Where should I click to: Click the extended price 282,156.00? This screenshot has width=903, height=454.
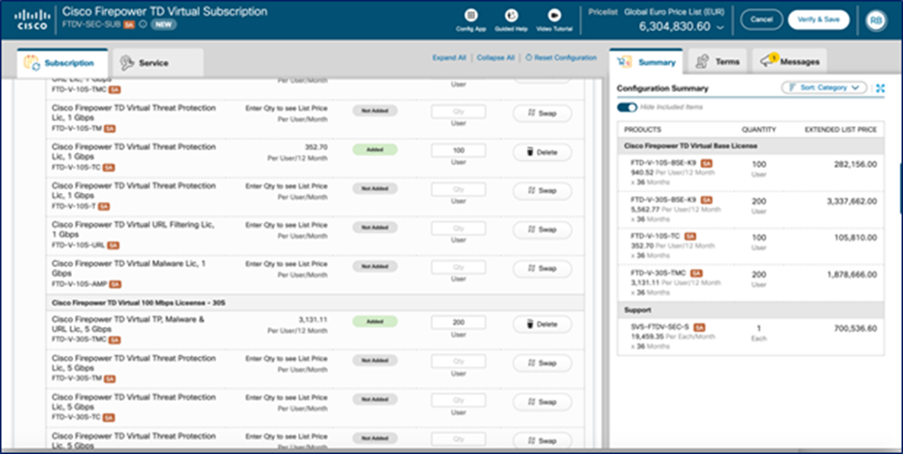coord(855,165)
